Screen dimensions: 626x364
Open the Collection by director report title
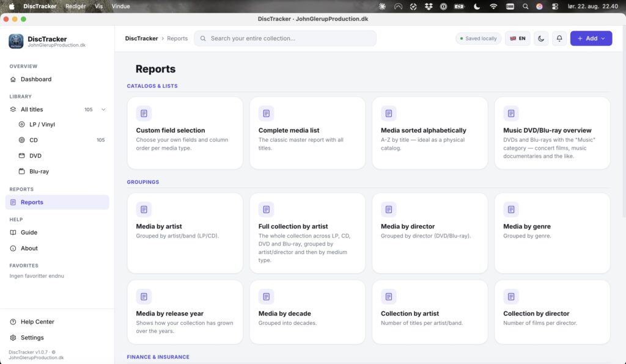coord(536,313)
